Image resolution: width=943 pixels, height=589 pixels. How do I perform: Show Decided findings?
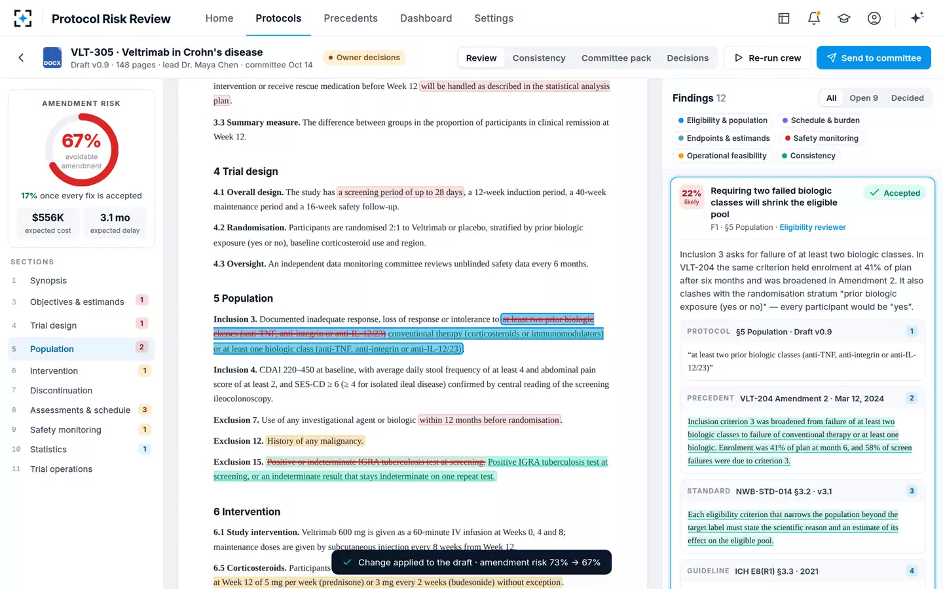(x=908, y=98)
